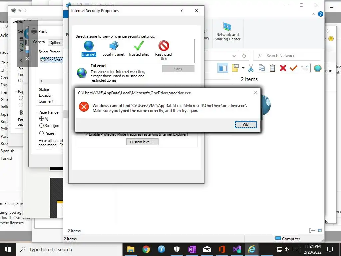The image size is (341, 256).
Task: Open Visual Studio from the taskbar
Action: pos(237,249)
